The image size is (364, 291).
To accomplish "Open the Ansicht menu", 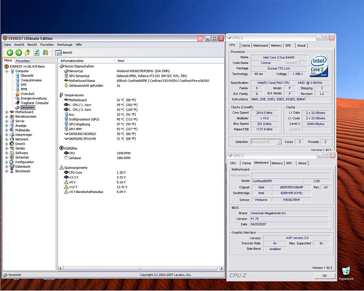I will (19, 45).
